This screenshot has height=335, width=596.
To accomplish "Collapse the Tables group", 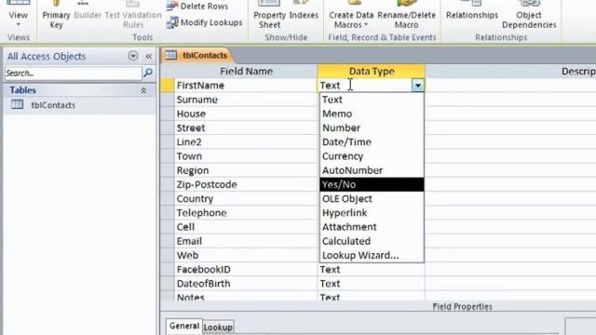I will pos(143,90).
